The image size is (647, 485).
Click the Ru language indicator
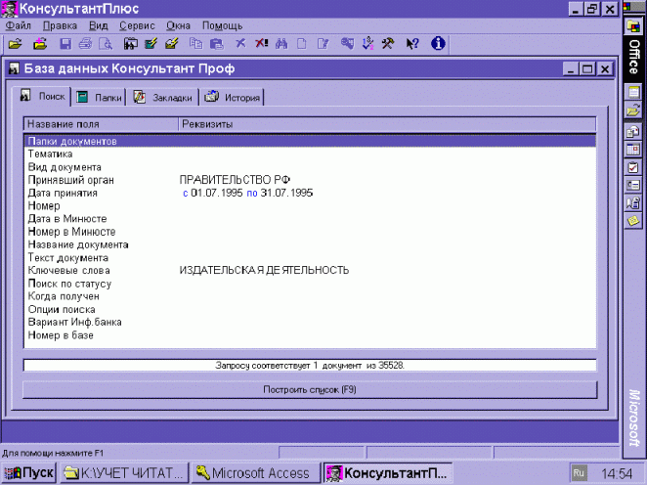578,473
